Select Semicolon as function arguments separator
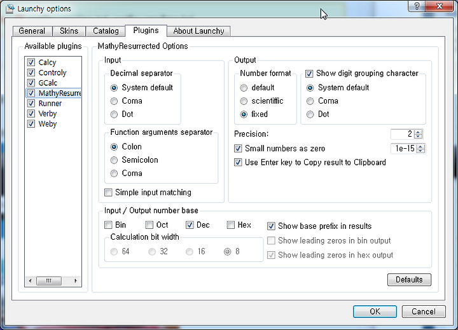Screen dimensions: 458x330 point(114,160)
